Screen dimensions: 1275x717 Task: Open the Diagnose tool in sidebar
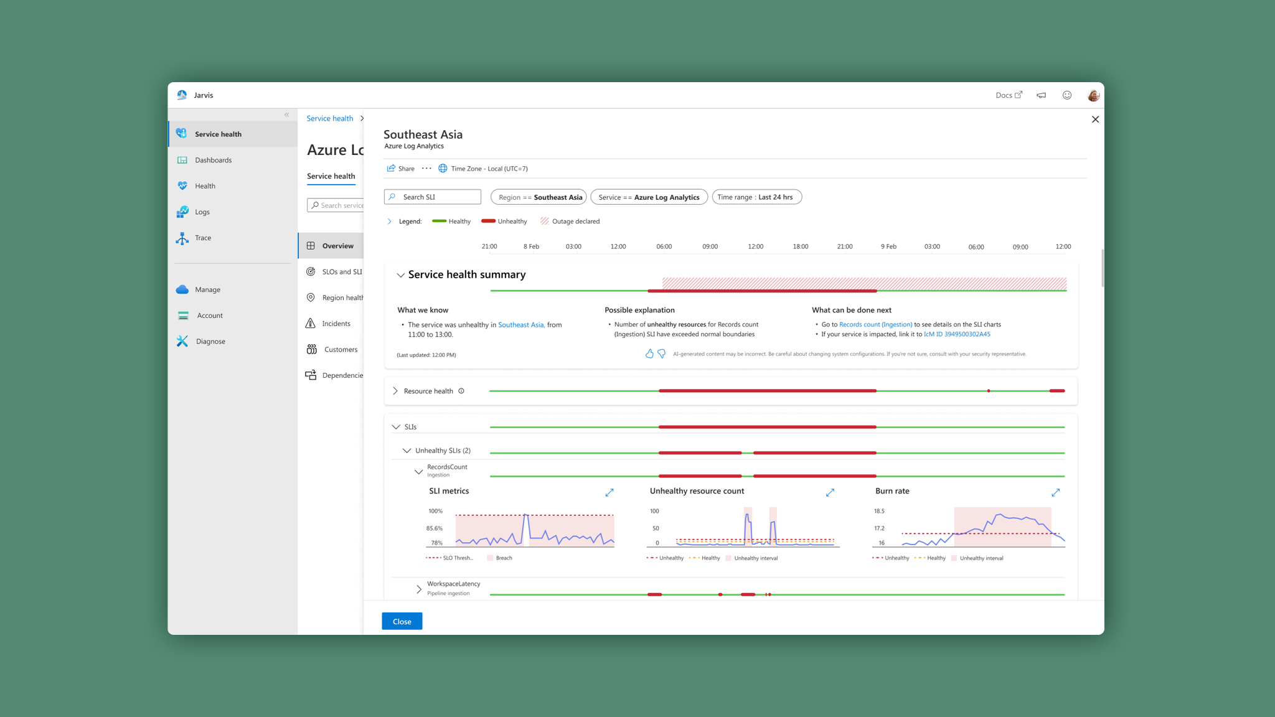tap(210, 341)
